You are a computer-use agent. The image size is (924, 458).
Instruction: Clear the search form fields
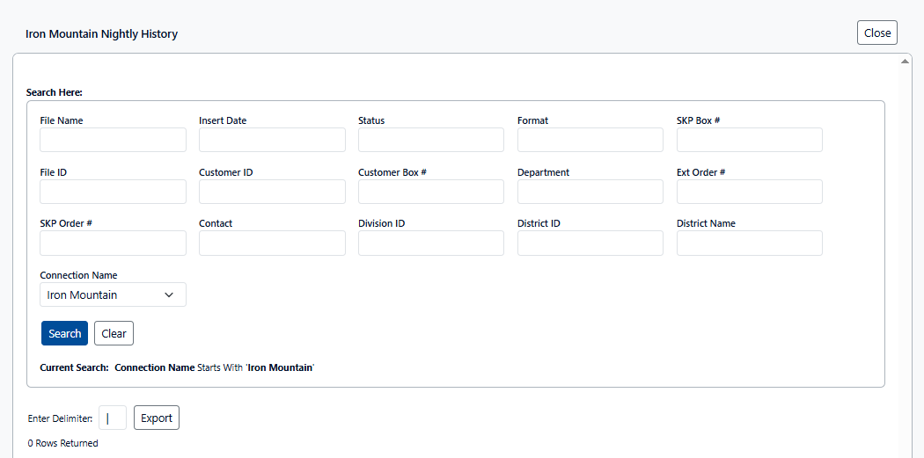pyautogui.click(x=114, y=334)
